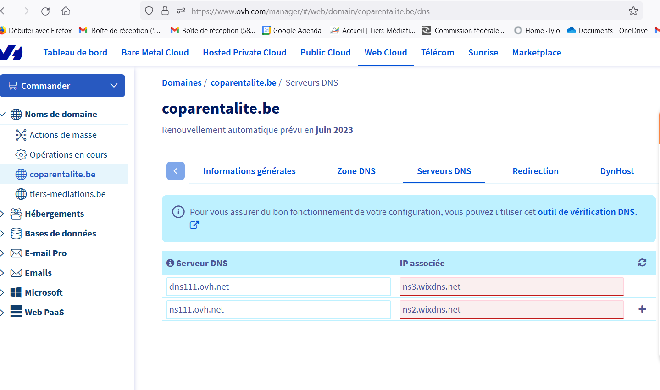Click the dns111.ovh.net server input field
This screenshot has width=660, height=390.
[278, 286]
